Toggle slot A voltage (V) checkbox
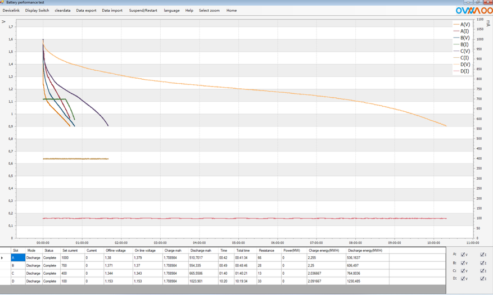493x295 pixels. (x=463, y=255)
